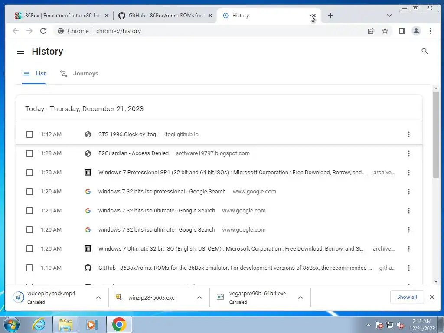Switch to the Journeys tab
The image size is (444, 333).
79,74
